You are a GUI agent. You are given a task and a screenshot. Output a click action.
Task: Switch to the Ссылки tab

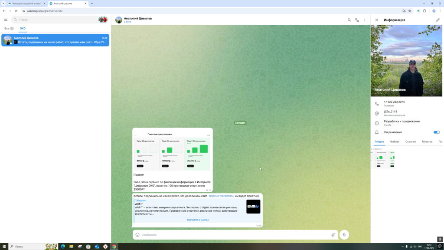410,141
